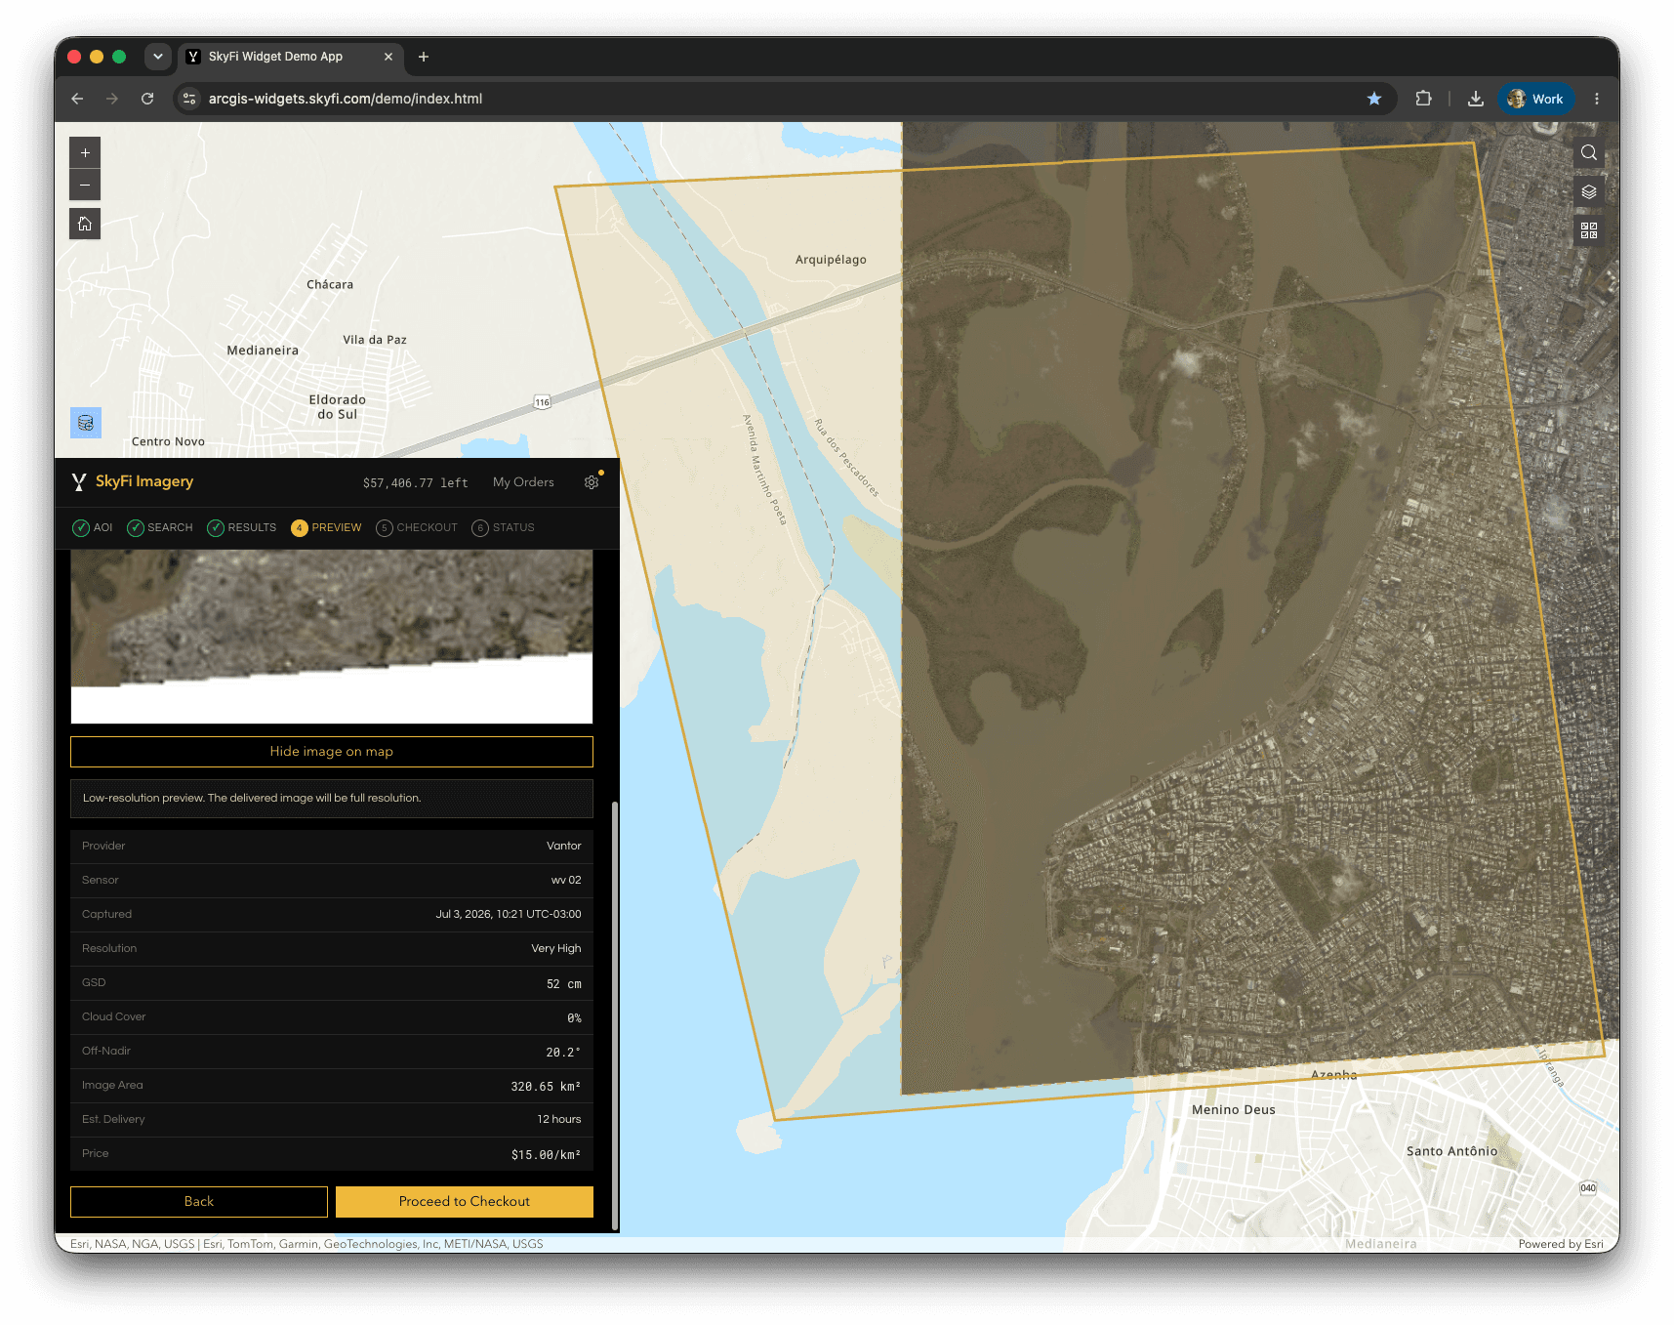
Task: Reset map to home view
Action: pyautogui.click(x=85, y=224)
